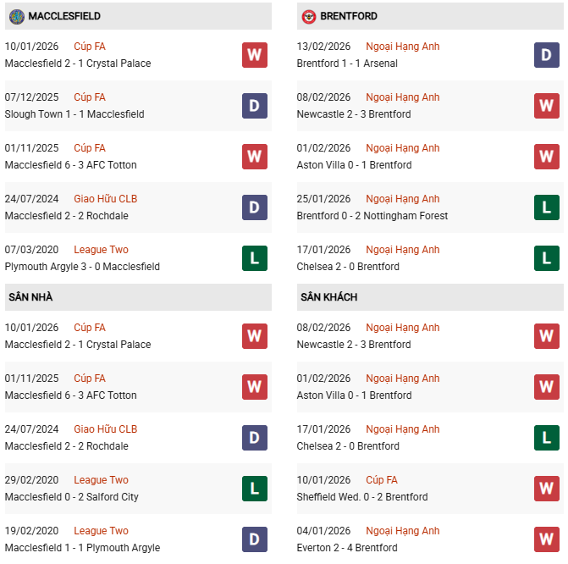Click the D badge for Slough Town match
The image size is (568, 564).
[x=254, y=106]
